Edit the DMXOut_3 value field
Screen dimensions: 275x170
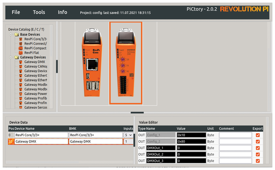191,161
